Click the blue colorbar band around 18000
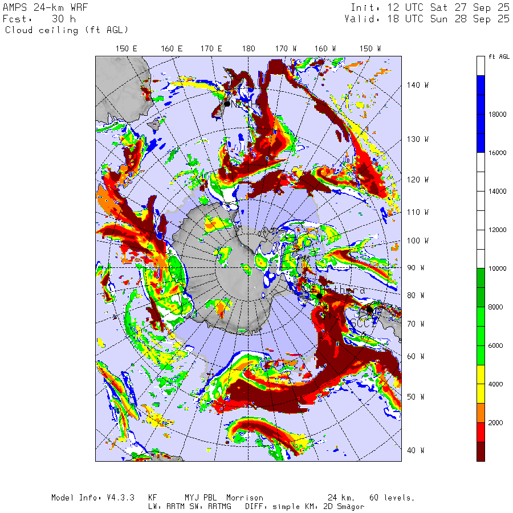 481,114
